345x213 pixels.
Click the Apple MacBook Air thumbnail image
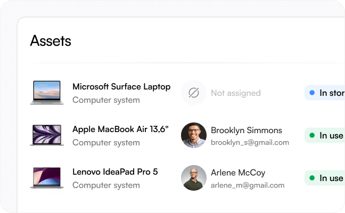point(47,135)
